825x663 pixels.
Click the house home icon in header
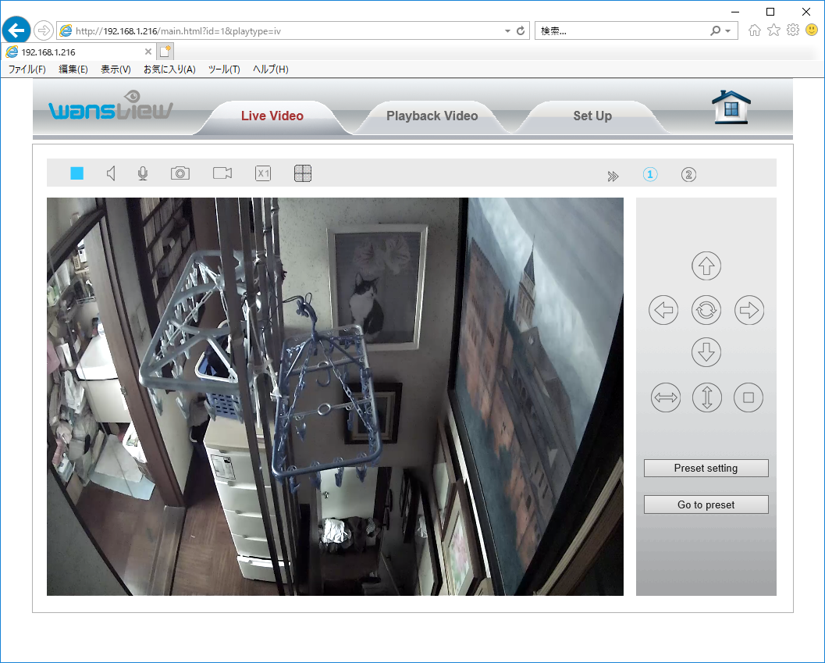(x=731, y=107)
